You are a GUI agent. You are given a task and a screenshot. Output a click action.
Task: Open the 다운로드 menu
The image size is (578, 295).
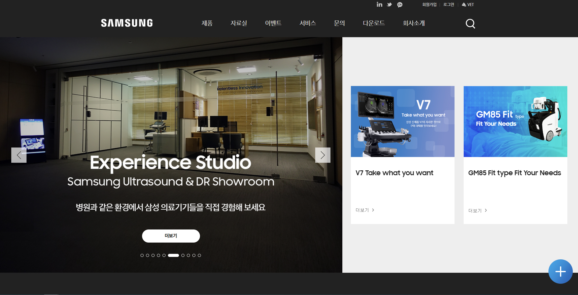[374, 23]
